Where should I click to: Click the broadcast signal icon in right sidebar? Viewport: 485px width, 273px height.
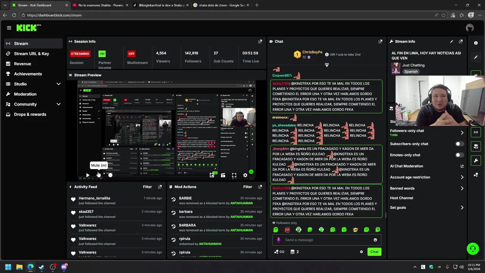click(476, 132)
